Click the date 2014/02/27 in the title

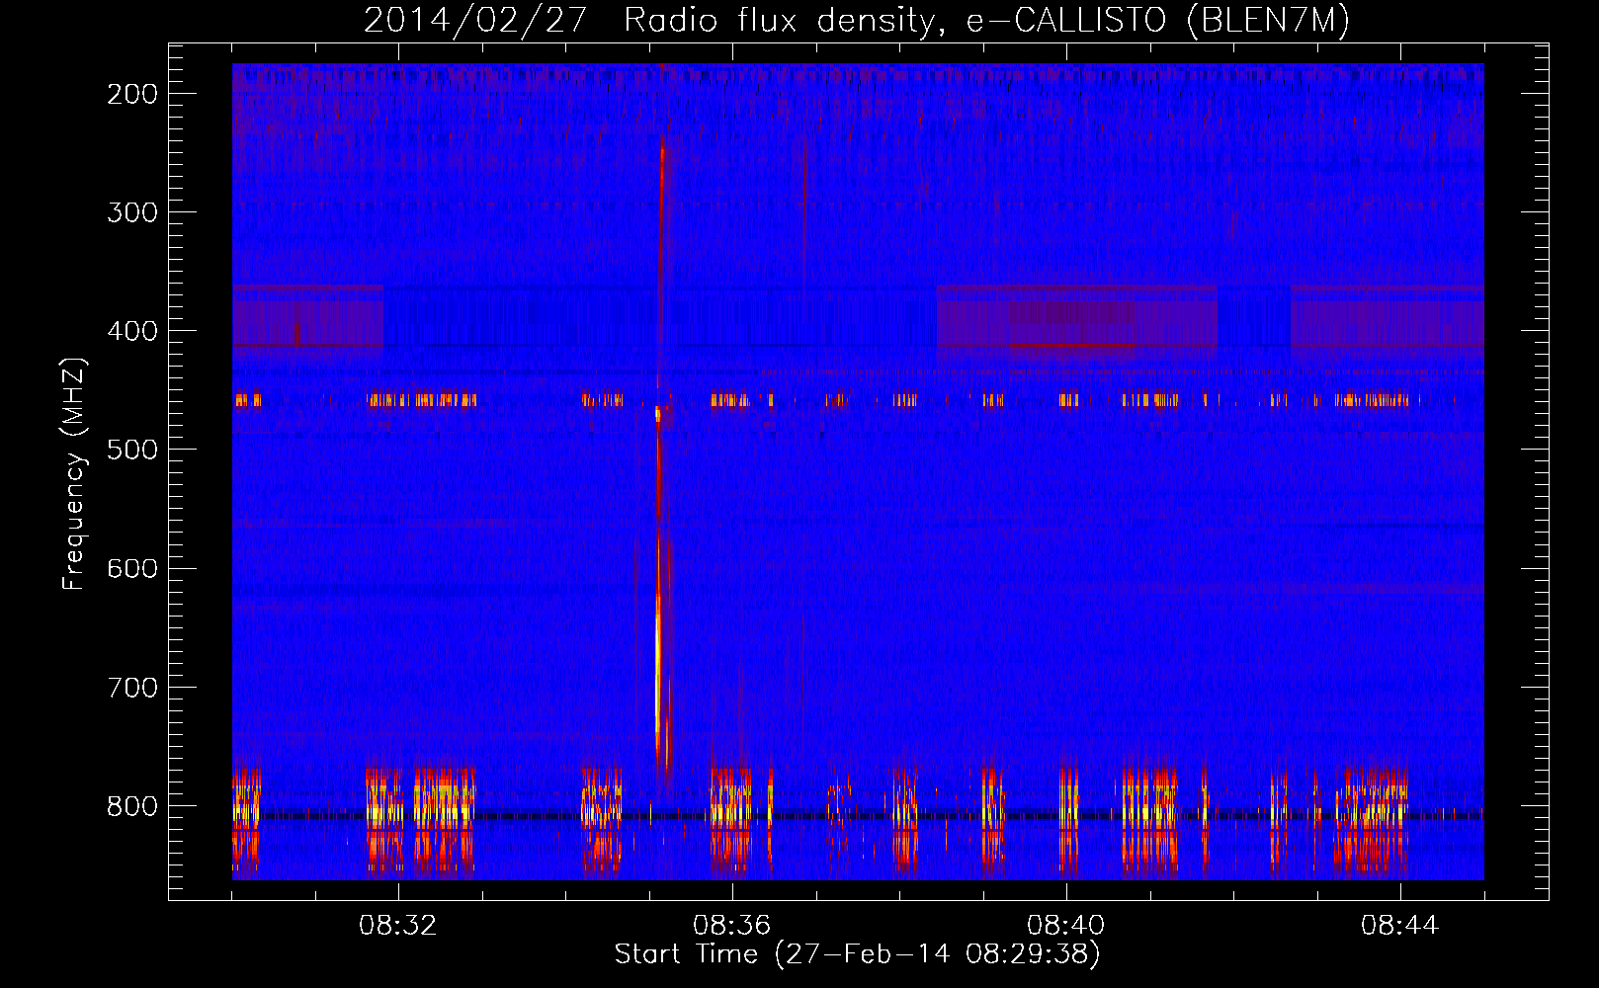[475, 20]
